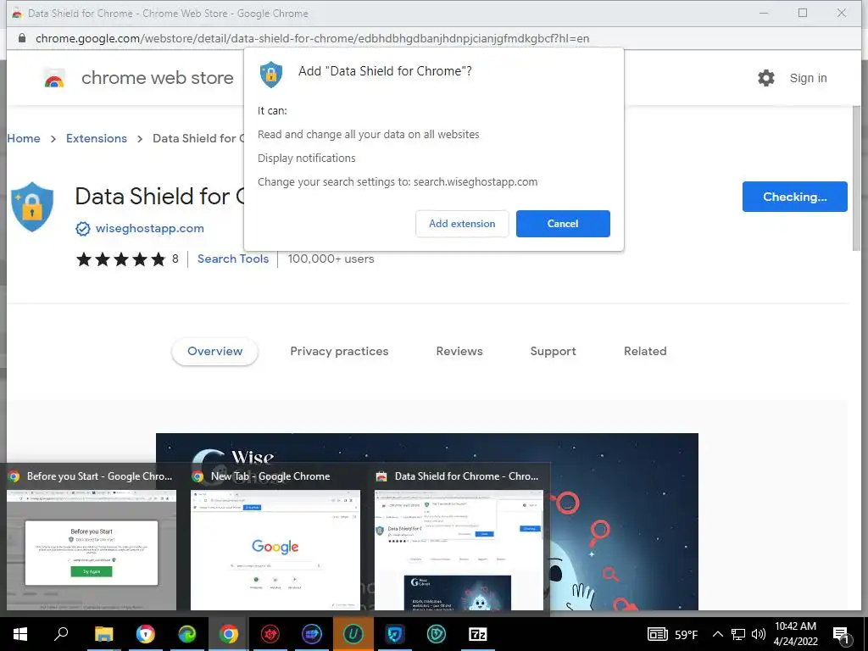This screenshot has width=868, height=651.
Task: Open wiseghostapp.com publisher link
Action: (x=149, y=228)
